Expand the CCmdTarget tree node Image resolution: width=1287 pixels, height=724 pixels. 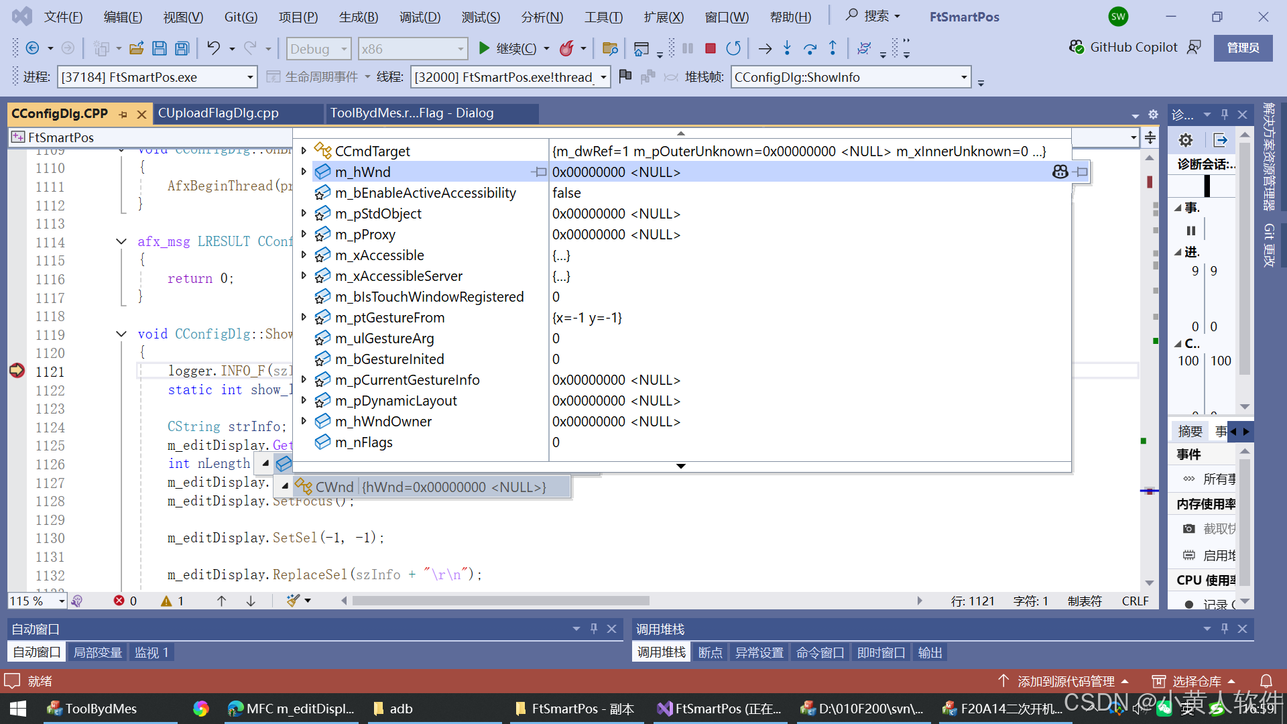pos(304,151)
